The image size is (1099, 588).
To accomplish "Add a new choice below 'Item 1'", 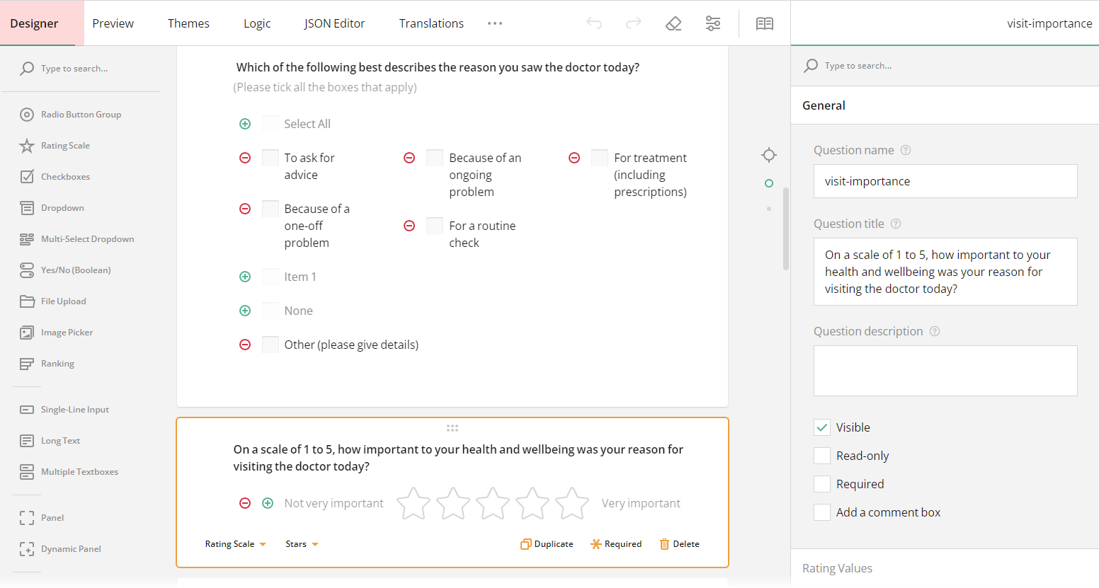I will click(x=245, y=276).
